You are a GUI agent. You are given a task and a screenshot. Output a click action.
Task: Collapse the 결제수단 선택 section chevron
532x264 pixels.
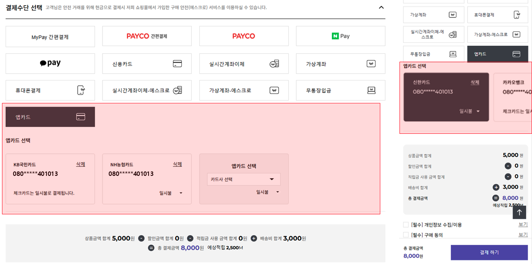tap(381, 7)
